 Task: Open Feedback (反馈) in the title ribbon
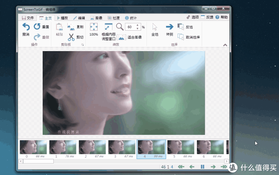207,17
